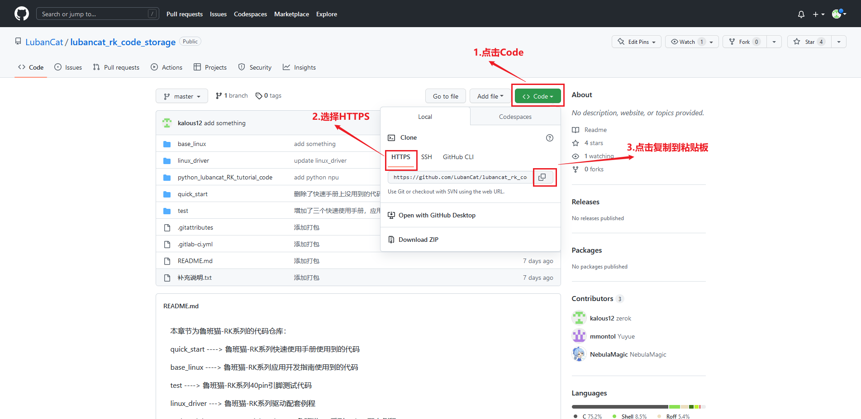The width and height of the screenshot is (861, 419).
Task: Open global Pull requests in top navigation
Action: tap(185, 14)
